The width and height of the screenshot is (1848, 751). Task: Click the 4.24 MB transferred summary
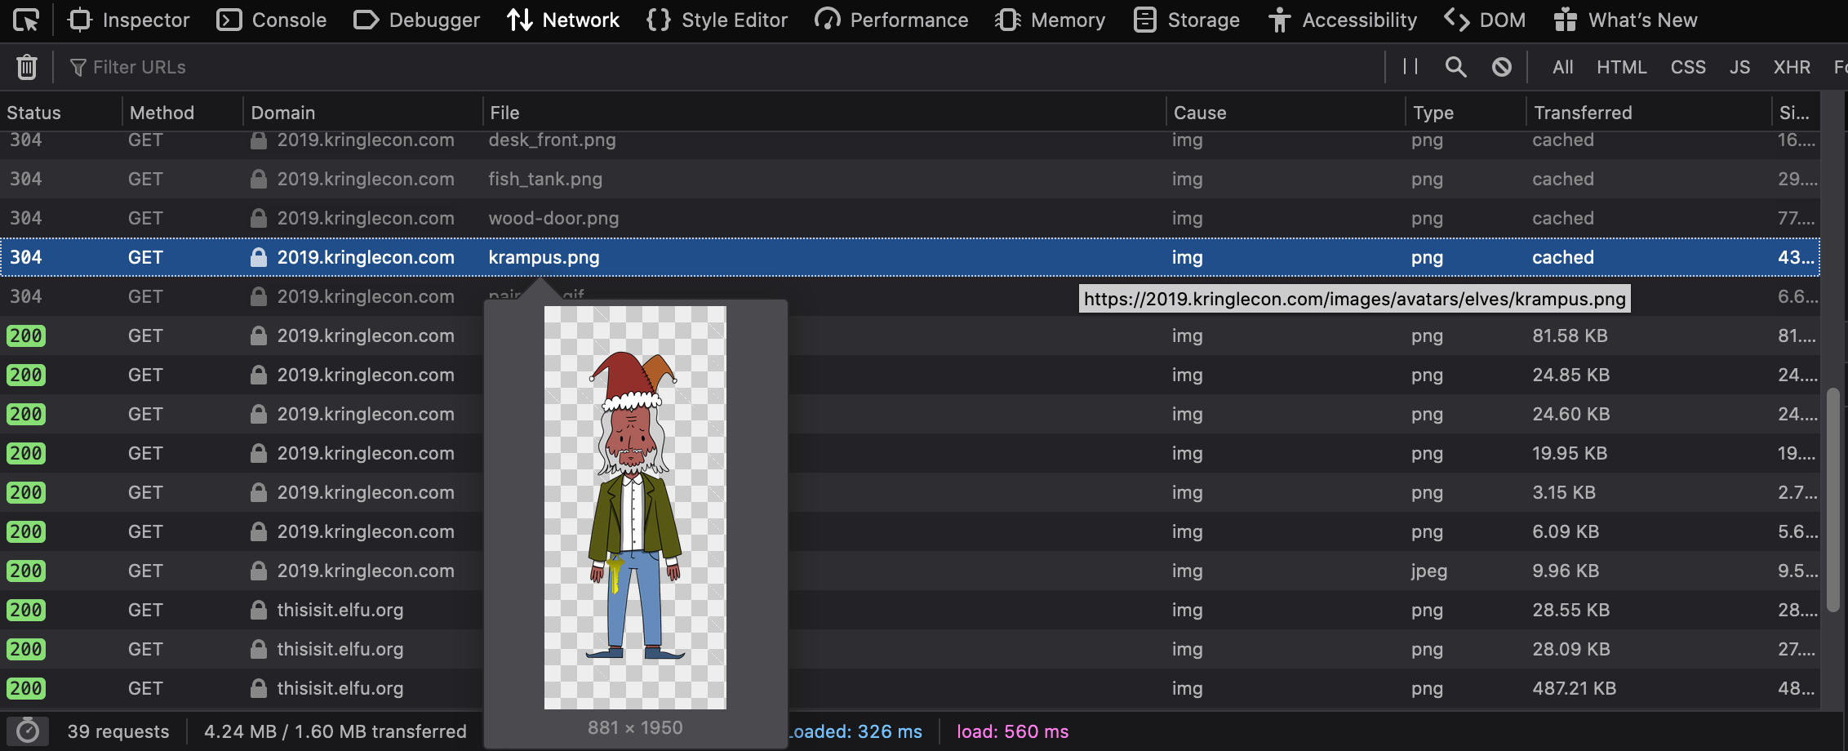tap(335, 731)
